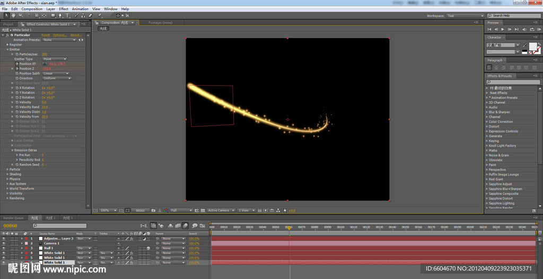Image resolution: width=543 pixels, height=279 pixels.
Task: Switch to the Render Queue tab
Action: click(13, 218)
